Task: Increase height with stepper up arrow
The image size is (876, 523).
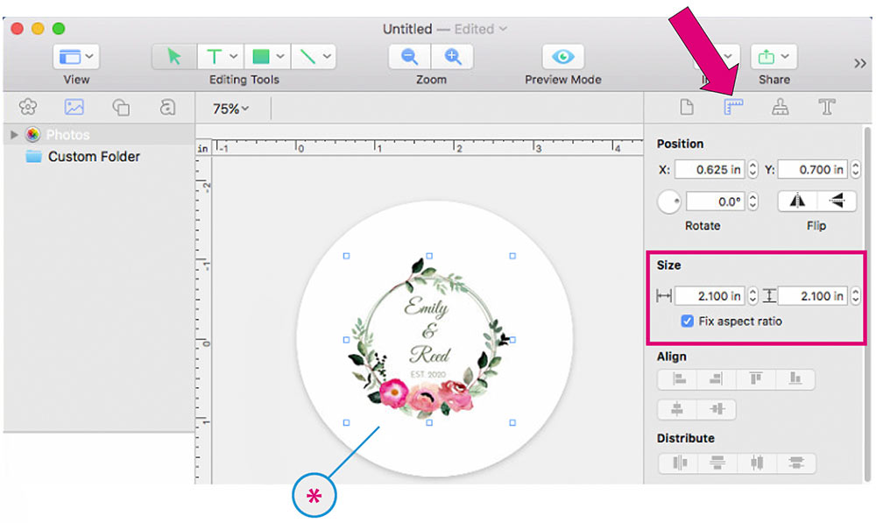Action: tap(855, 291)
